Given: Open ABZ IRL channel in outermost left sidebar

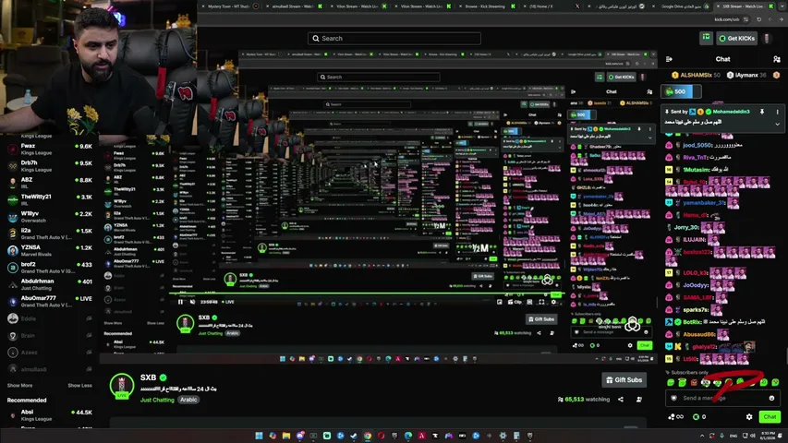Looking at the screenshot, I should coord(49,183).
